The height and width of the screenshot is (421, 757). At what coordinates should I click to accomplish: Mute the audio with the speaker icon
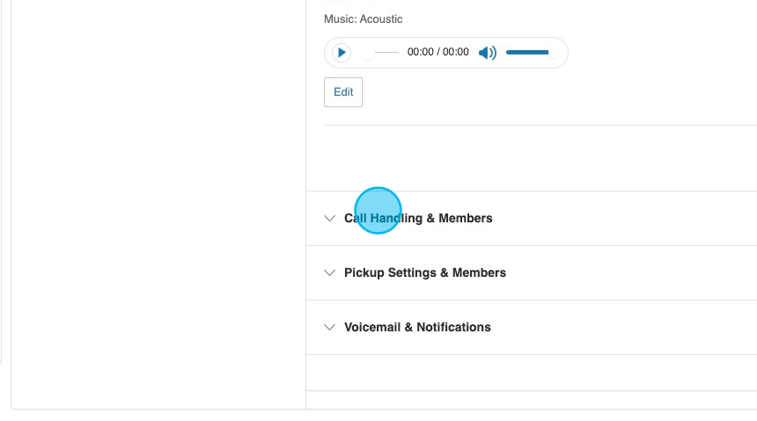point(487,53)
